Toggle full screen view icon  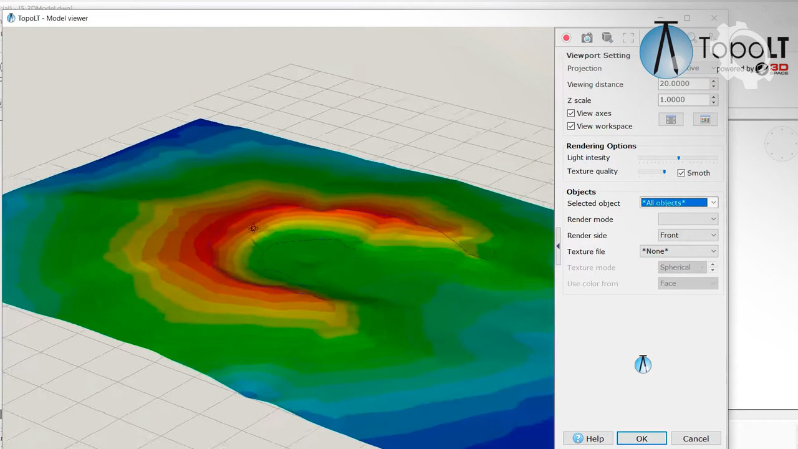[628, 38]
